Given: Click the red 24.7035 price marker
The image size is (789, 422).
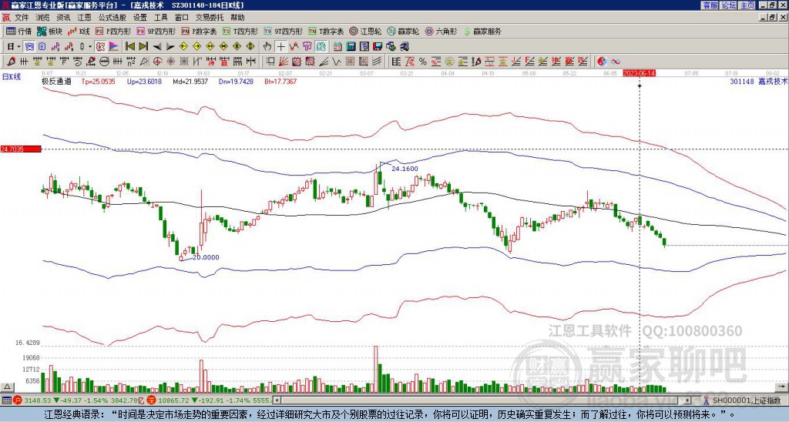Looking at the screenshot, I should 20,149.
